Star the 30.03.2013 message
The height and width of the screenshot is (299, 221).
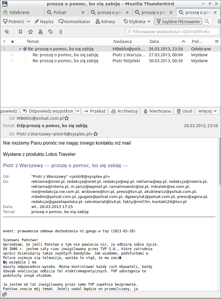tap(12, 61)
